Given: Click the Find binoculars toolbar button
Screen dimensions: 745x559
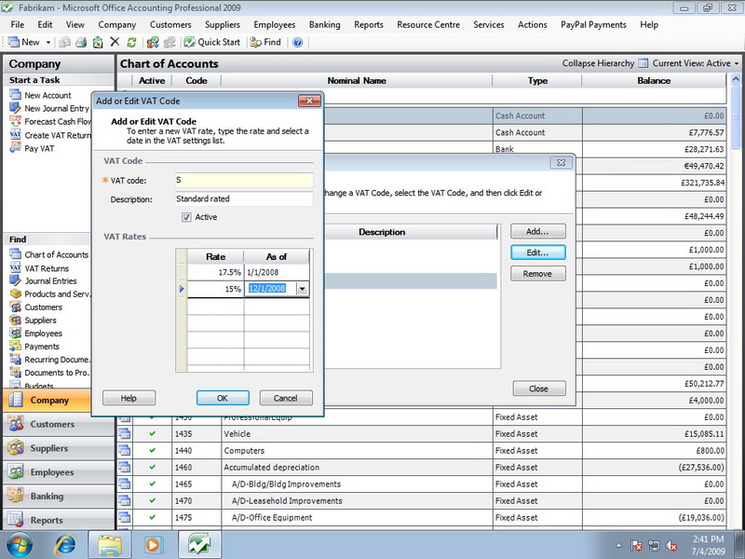Looking at the screenshot, I should click(x=265, y=42).
